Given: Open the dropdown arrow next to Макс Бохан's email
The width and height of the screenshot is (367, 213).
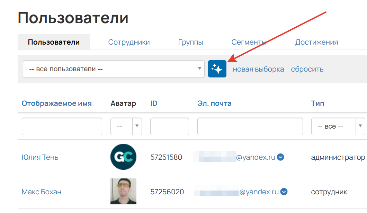Looking at the screenshot, I should click(x=284, y=191).
